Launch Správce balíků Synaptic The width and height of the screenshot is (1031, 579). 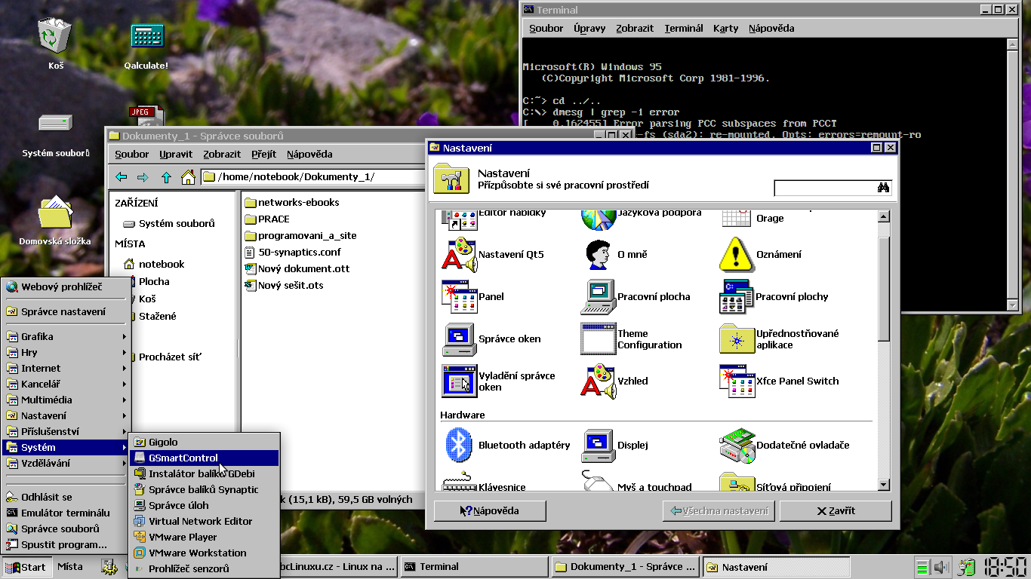(205, 489)
